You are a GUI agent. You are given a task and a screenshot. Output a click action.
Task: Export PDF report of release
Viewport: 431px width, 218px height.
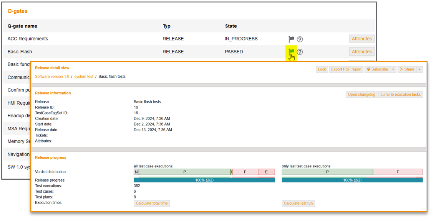[x=346, y=69]
